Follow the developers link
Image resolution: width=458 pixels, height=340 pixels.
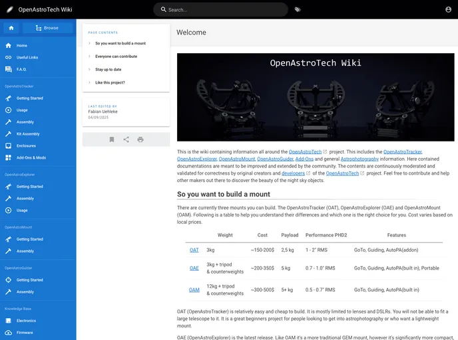[x=293, y=173]
